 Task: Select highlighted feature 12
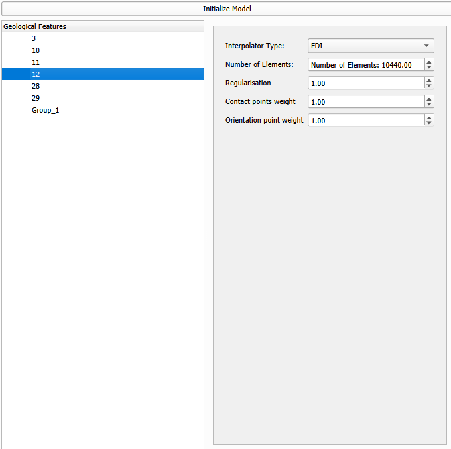(103, 74)
